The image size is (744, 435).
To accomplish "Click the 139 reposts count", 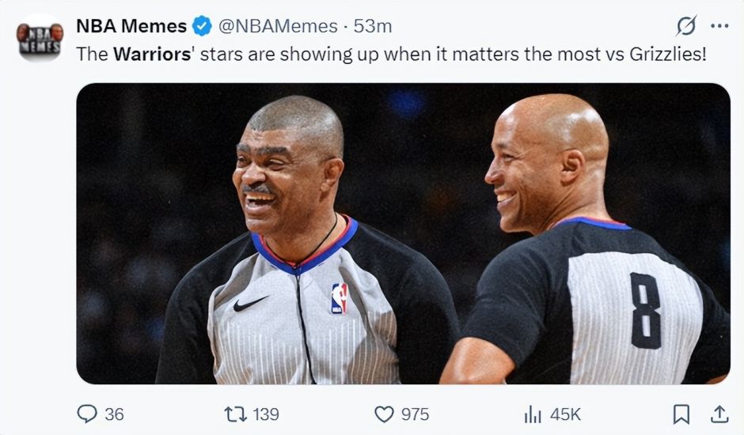I will tap(264, 414).
